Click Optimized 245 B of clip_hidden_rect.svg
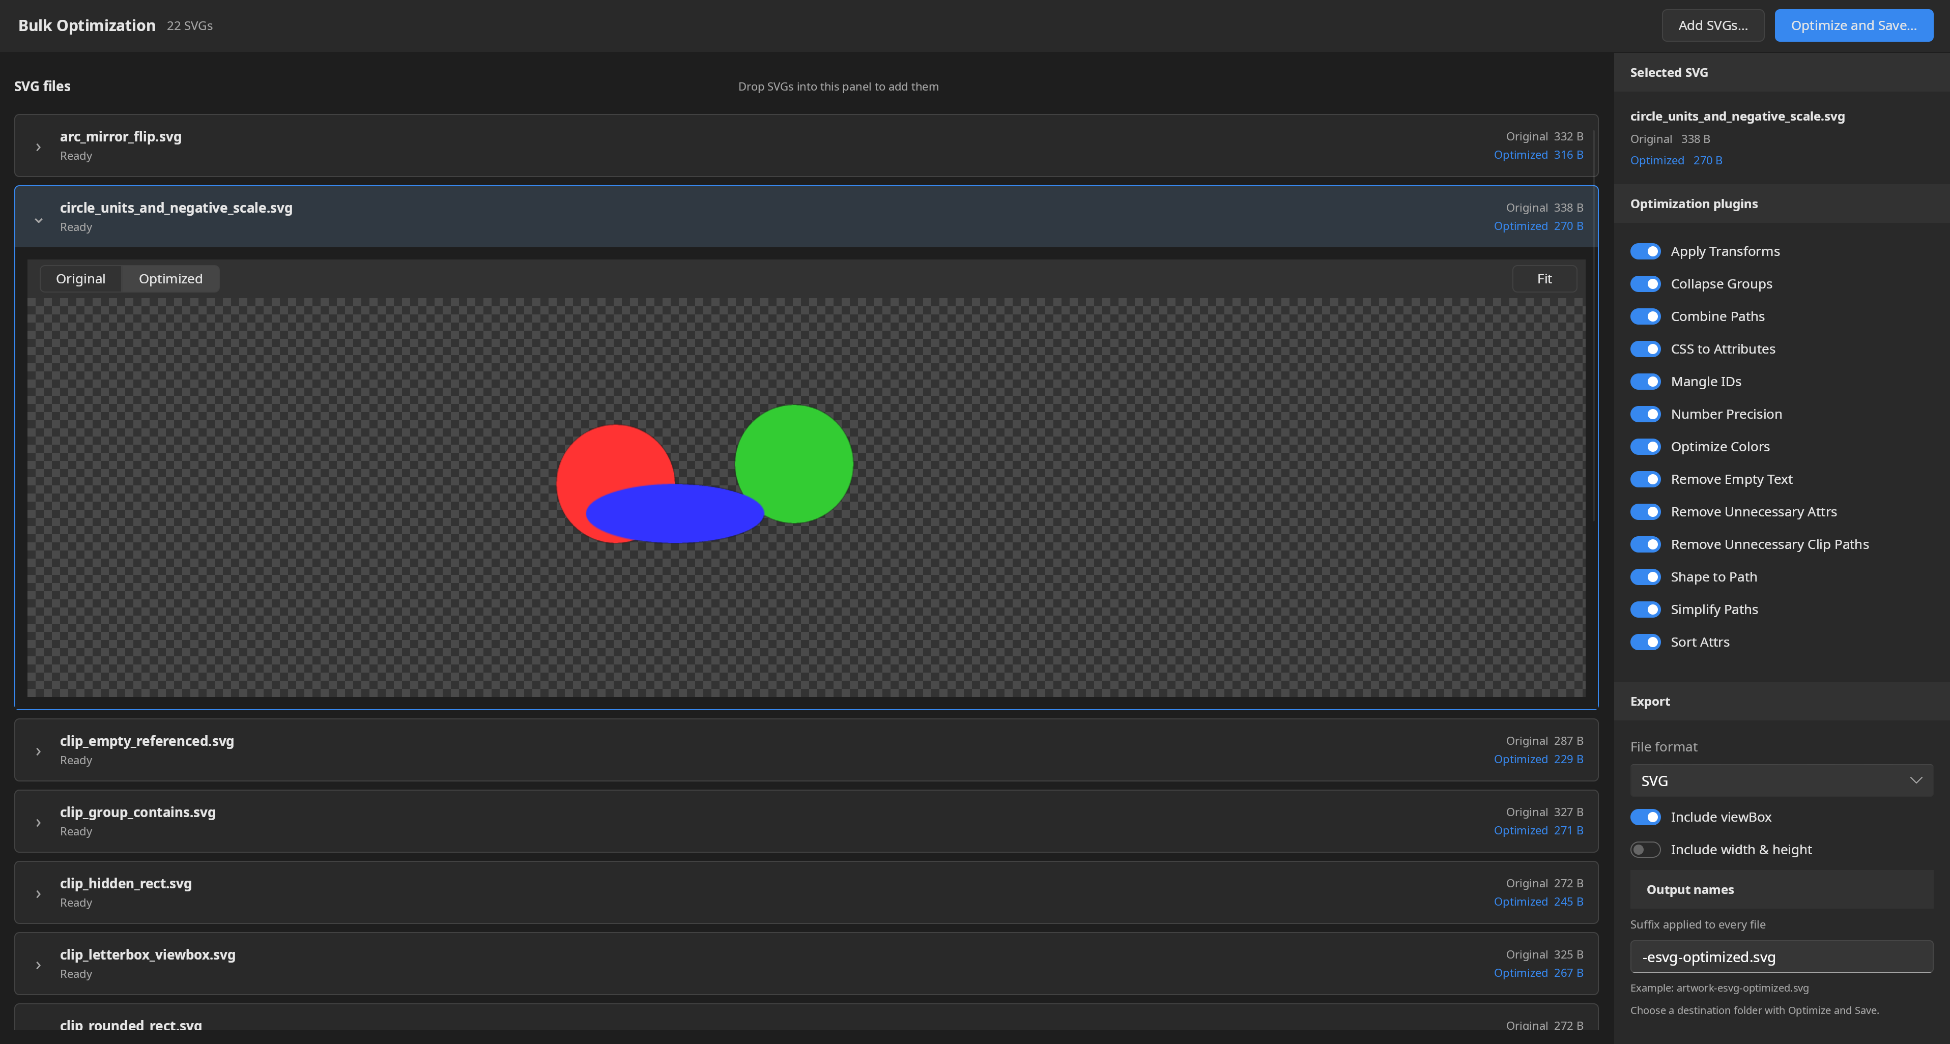The image size is (1950, 1044). [x=1538, y=901]
